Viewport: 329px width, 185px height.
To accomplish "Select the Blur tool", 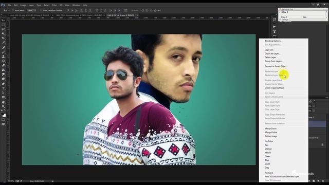I will [x=3, y=75].
